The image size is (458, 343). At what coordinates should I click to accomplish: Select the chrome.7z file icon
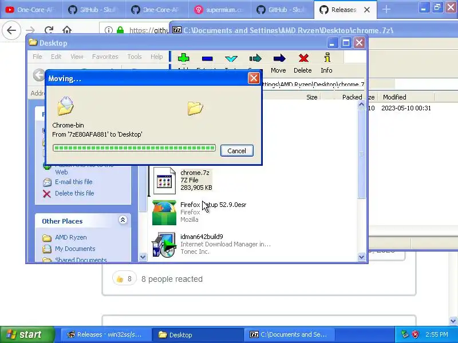point(164,181)
